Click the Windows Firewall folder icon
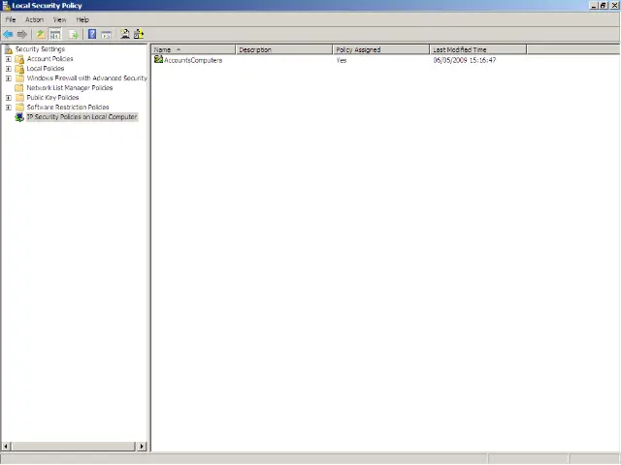Screen dimensions: 621x465 click(x=19, y=78)
